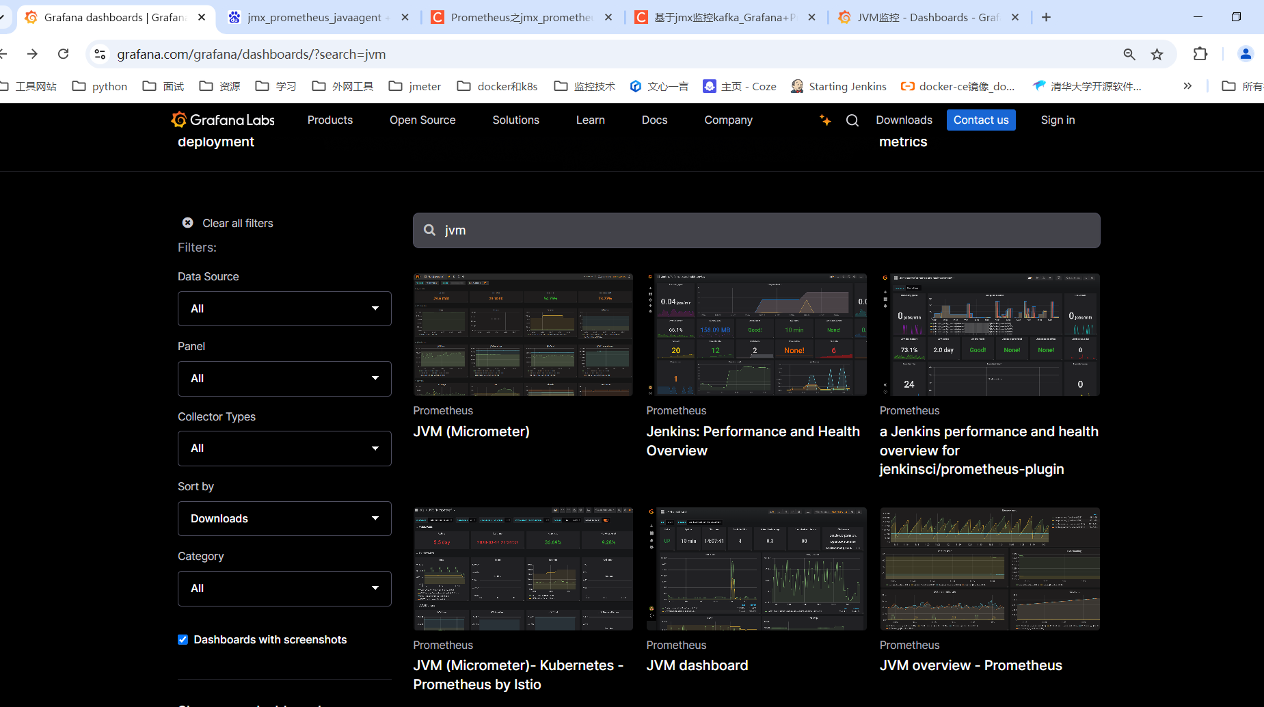Bookmark this page with the star icon
The height and width of the screenshot is (707, 1264).
click(1157, 54)
